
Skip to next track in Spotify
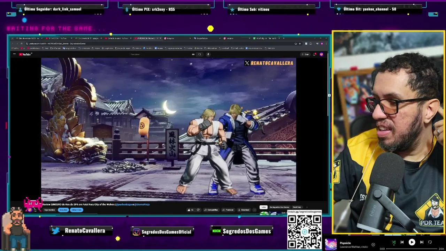tap(422, 242)
